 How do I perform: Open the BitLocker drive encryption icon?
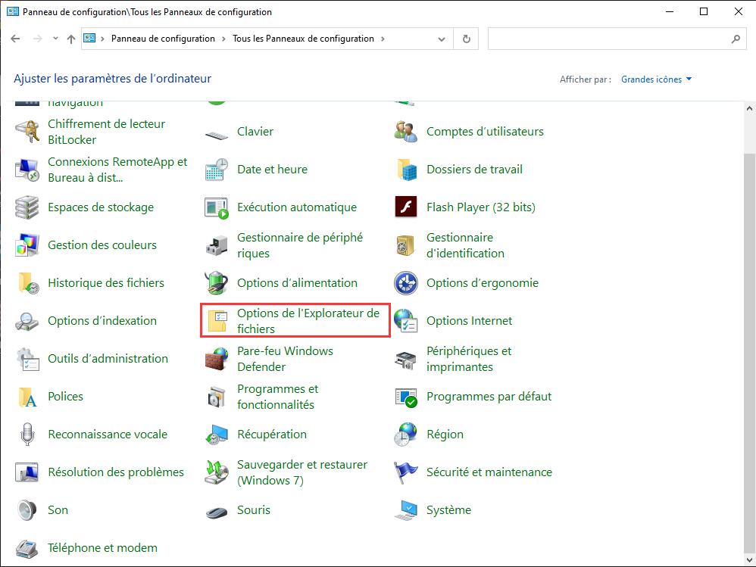click(x=27, y=132)
